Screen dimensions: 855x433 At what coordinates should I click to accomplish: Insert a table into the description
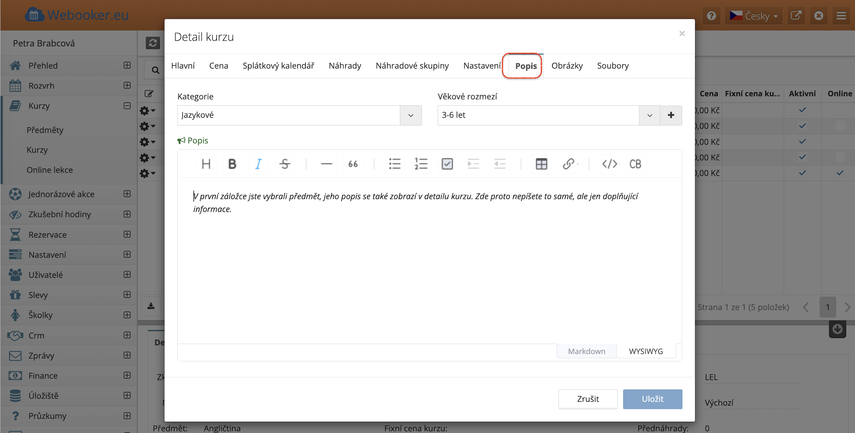541,164
